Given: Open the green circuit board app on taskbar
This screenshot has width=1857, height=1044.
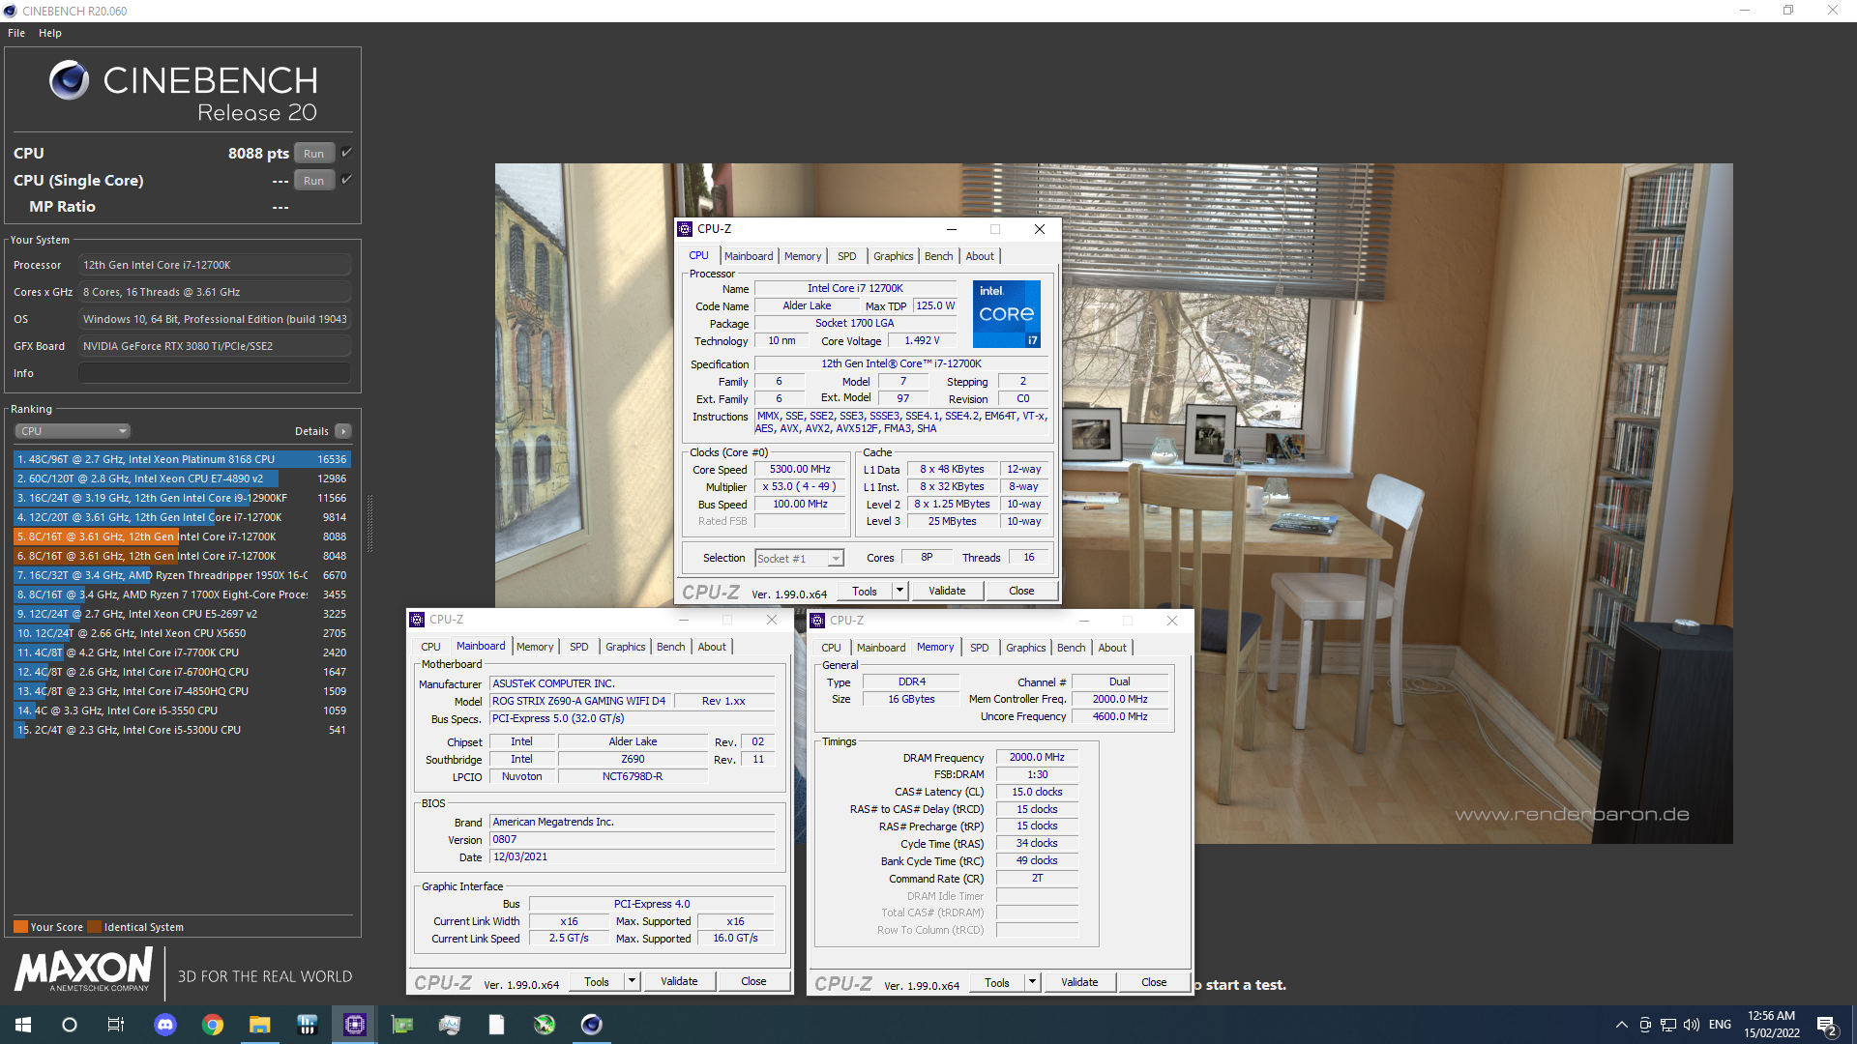Looking at the screenshot, I should point(402,1025).
